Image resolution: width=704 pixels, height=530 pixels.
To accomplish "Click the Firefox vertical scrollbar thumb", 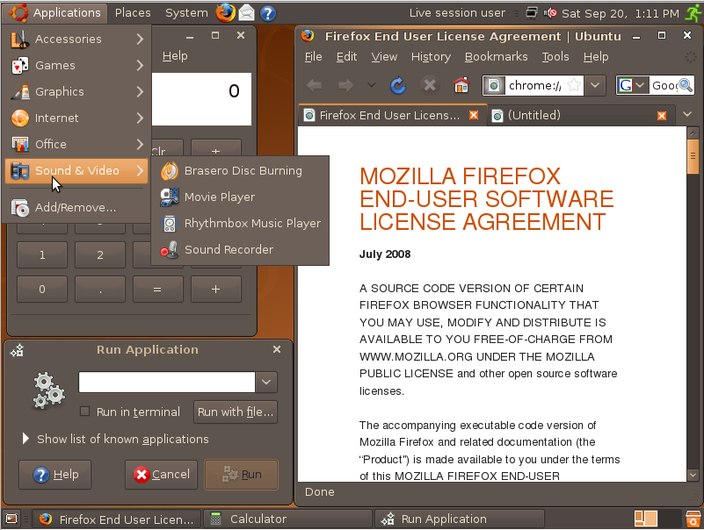I will tap(693, 156).
